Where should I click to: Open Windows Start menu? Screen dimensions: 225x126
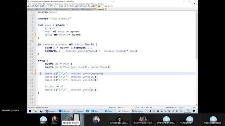30,111
